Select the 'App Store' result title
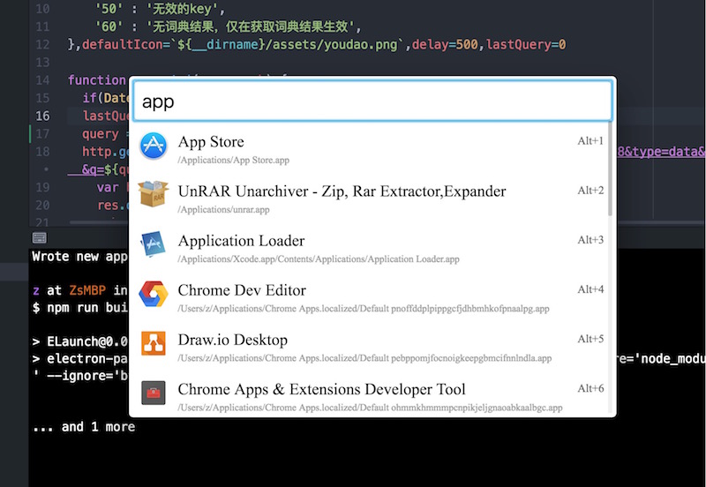Image resolution: width=706 pixels, height=487 pixels. (x=211, y=142)
